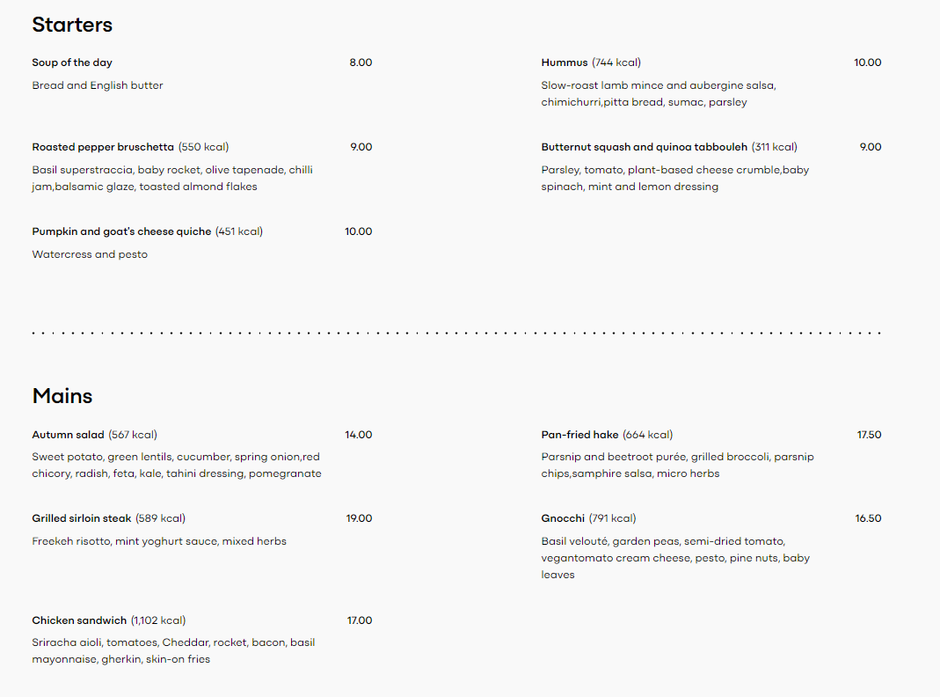
Task: Select Pumpkin and goat's cheese quiche title
Action: pos(121,231)
